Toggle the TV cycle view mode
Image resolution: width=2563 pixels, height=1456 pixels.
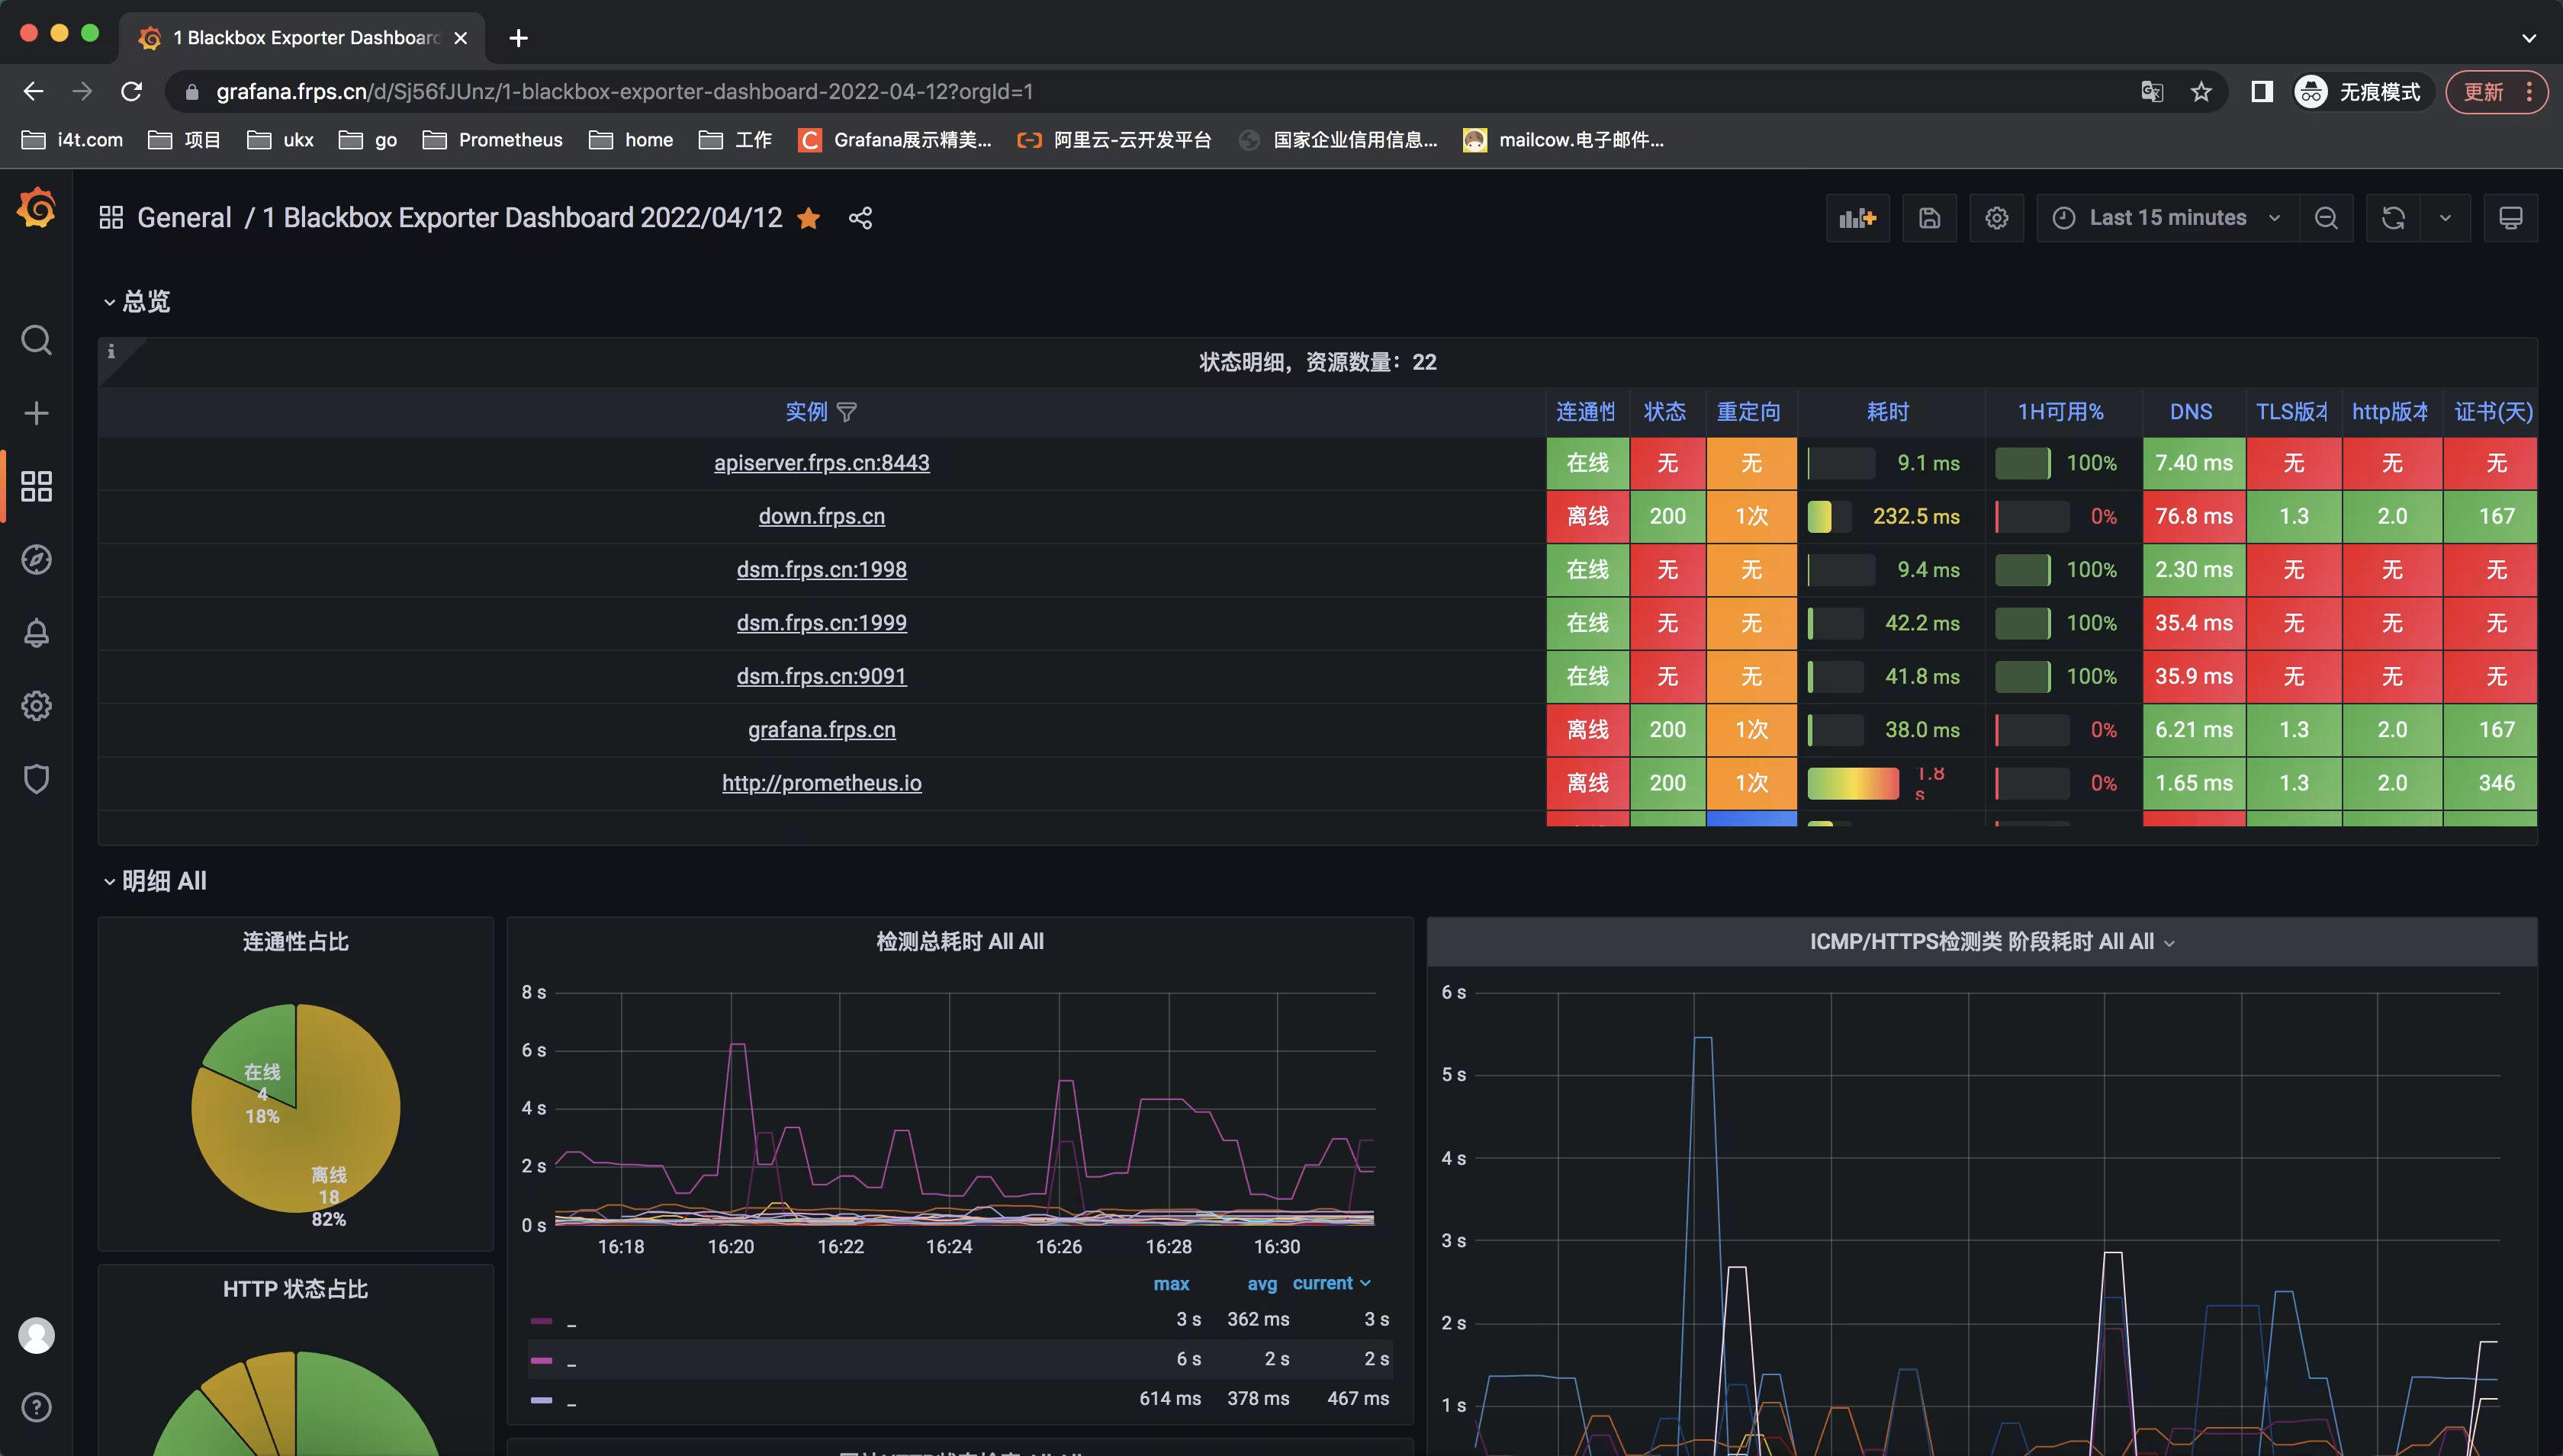click(x=2510, y=218)
